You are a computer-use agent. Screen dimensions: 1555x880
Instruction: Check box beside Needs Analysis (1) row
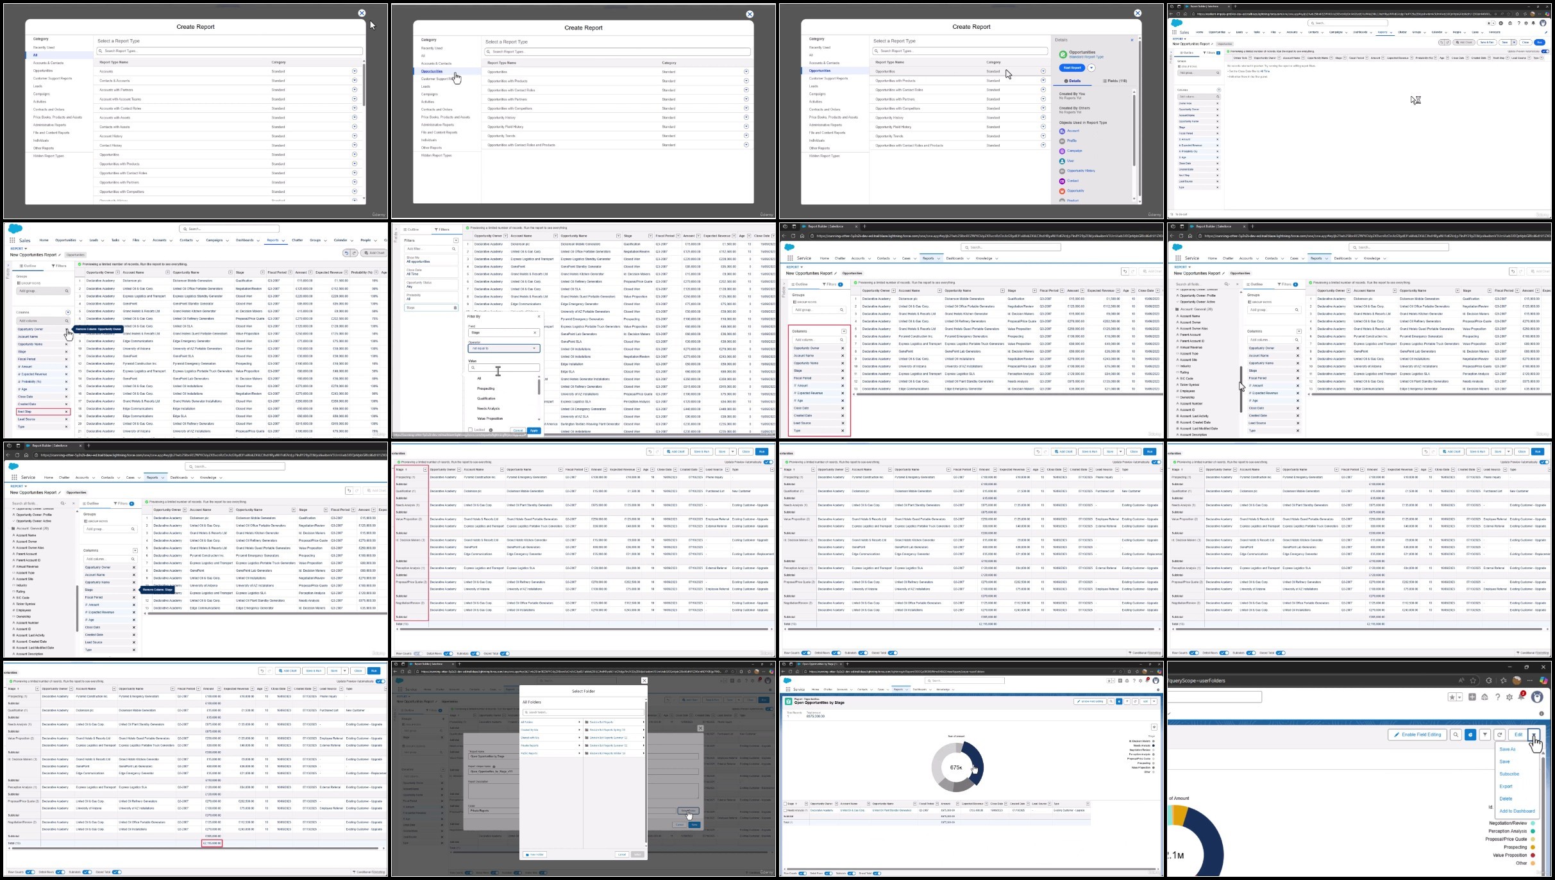(x=785, y=810)
